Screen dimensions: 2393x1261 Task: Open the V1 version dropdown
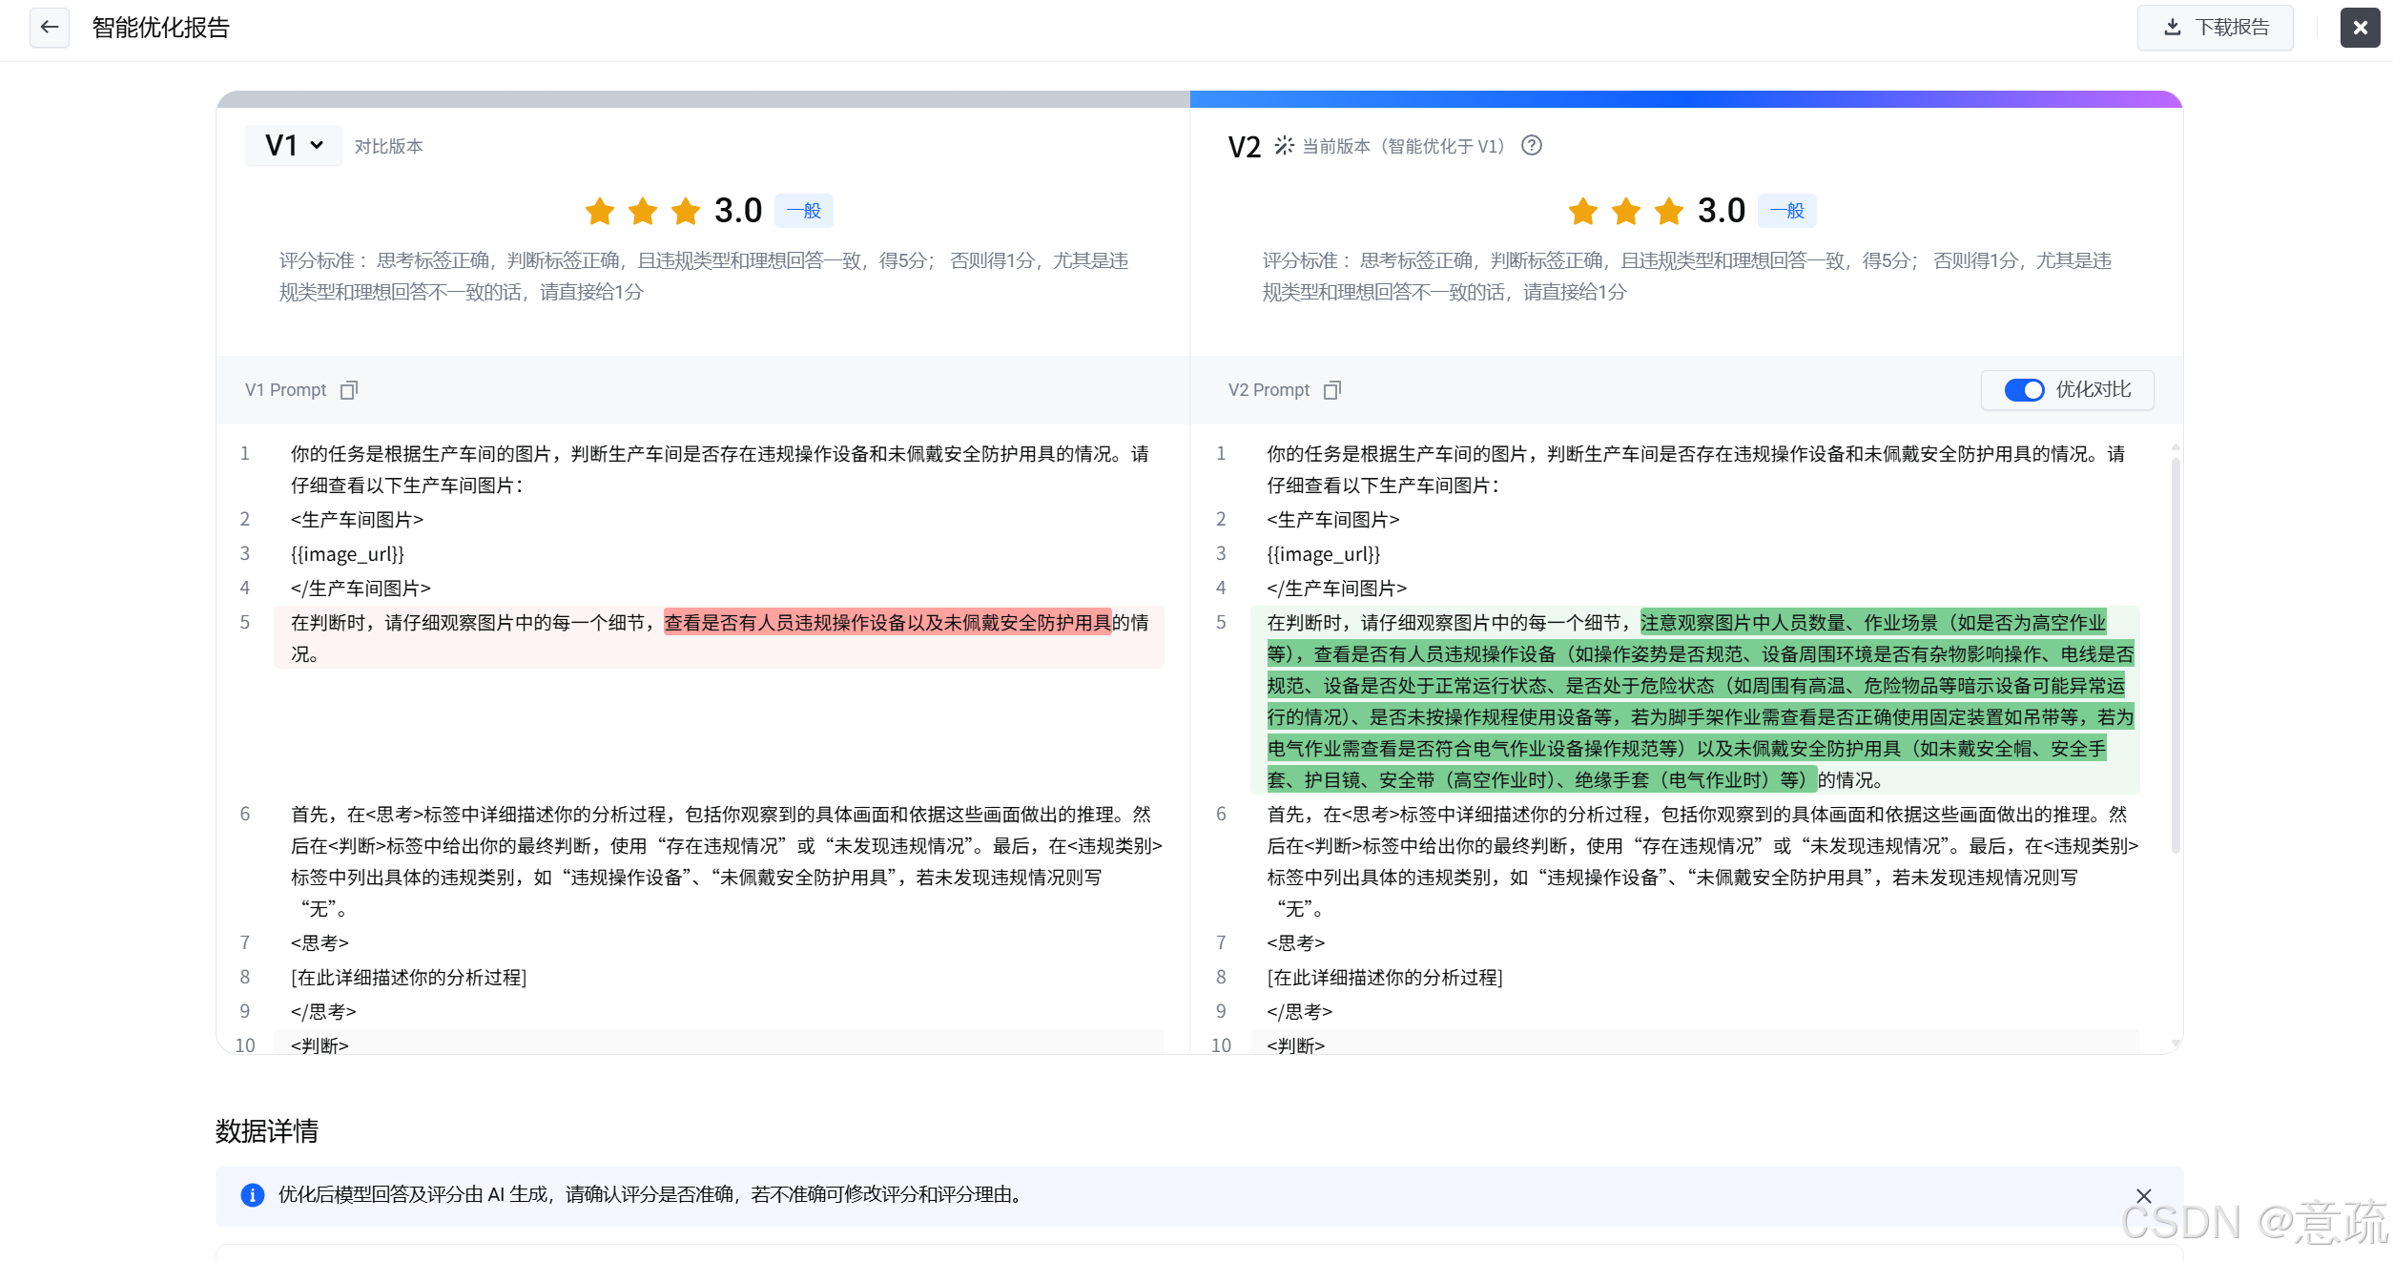point(294,145)
